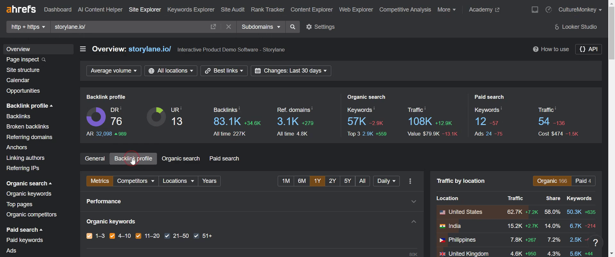This screenshot has height=257, width=615.
Task: Click the API button
Action: coord(589,49)
